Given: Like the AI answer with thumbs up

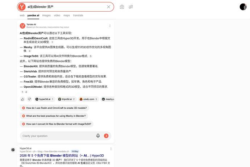Looking at the screenshot, I should tap(22, 99).
